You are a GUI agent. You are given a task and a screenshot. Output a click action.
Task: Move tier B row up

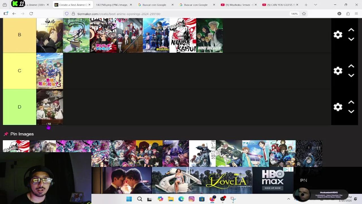coord(351,30)
